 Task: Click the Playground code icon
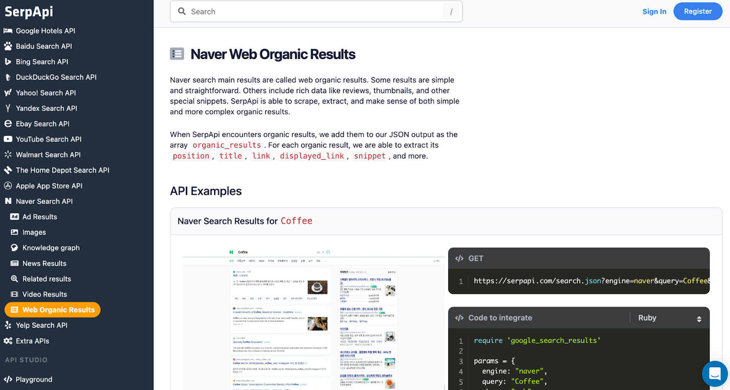click(x=8, y=379)
